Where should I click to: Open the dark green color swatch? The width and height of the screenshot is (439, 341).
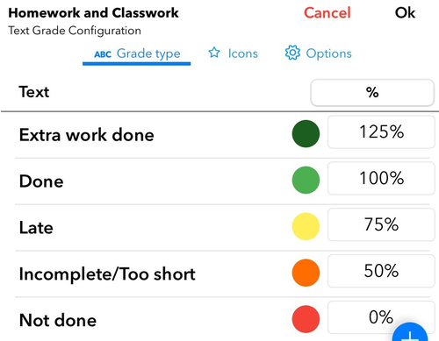(x=306, y=133)
